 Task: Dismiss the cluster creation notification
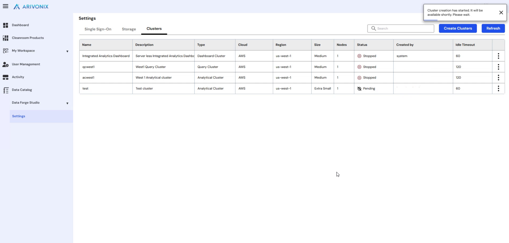(x=501, y=12)
